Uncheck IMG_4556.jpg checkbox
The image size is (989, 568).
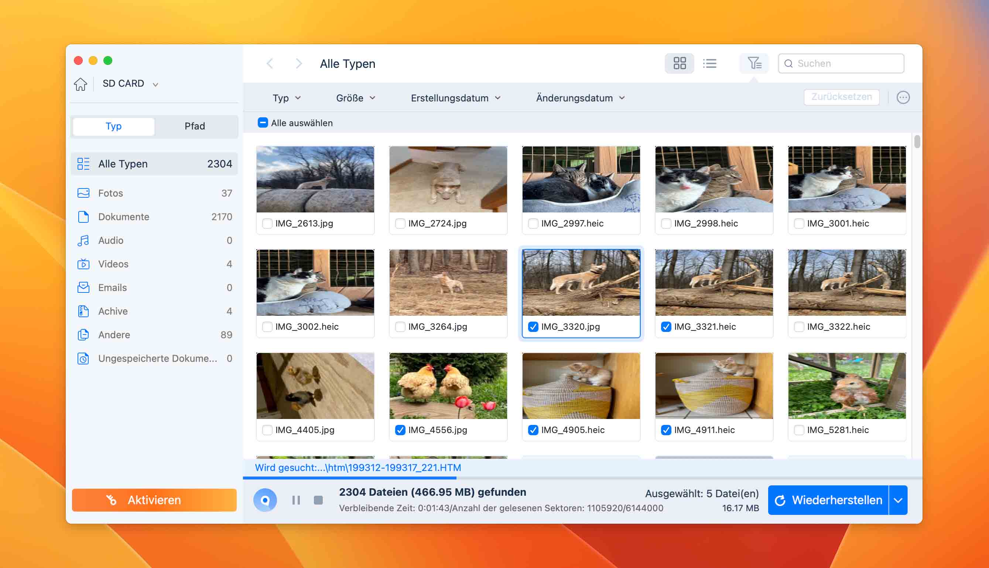(400, 430)
